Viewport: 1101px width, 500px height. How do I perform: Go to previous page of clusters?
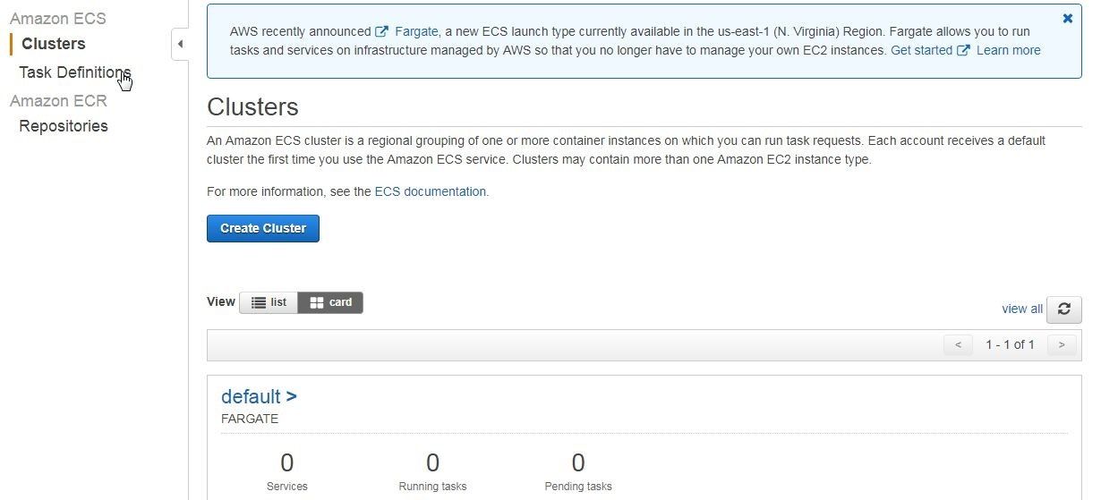tap(958, 344)
